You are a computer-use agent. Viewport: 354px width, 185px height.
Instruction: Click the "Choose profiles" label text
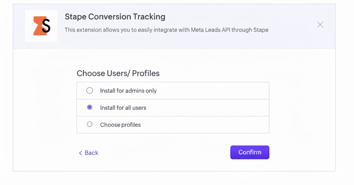click(120, 125)
